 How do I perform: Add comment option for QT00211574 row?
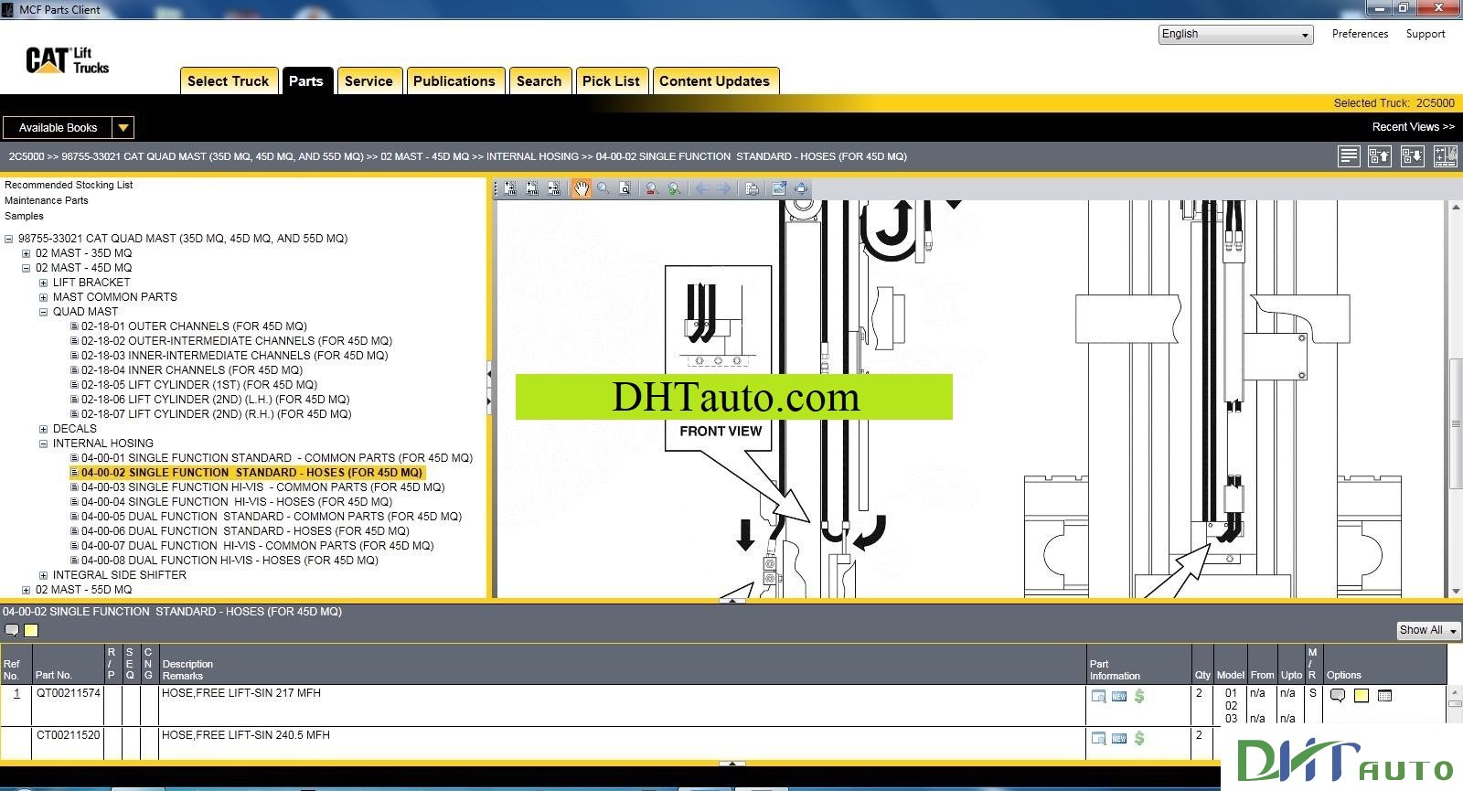(1338, 696)
